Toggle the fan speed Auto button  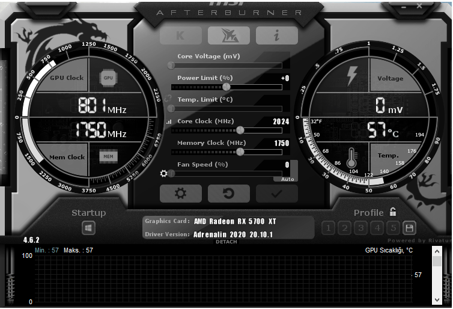(x=287, y=179)
